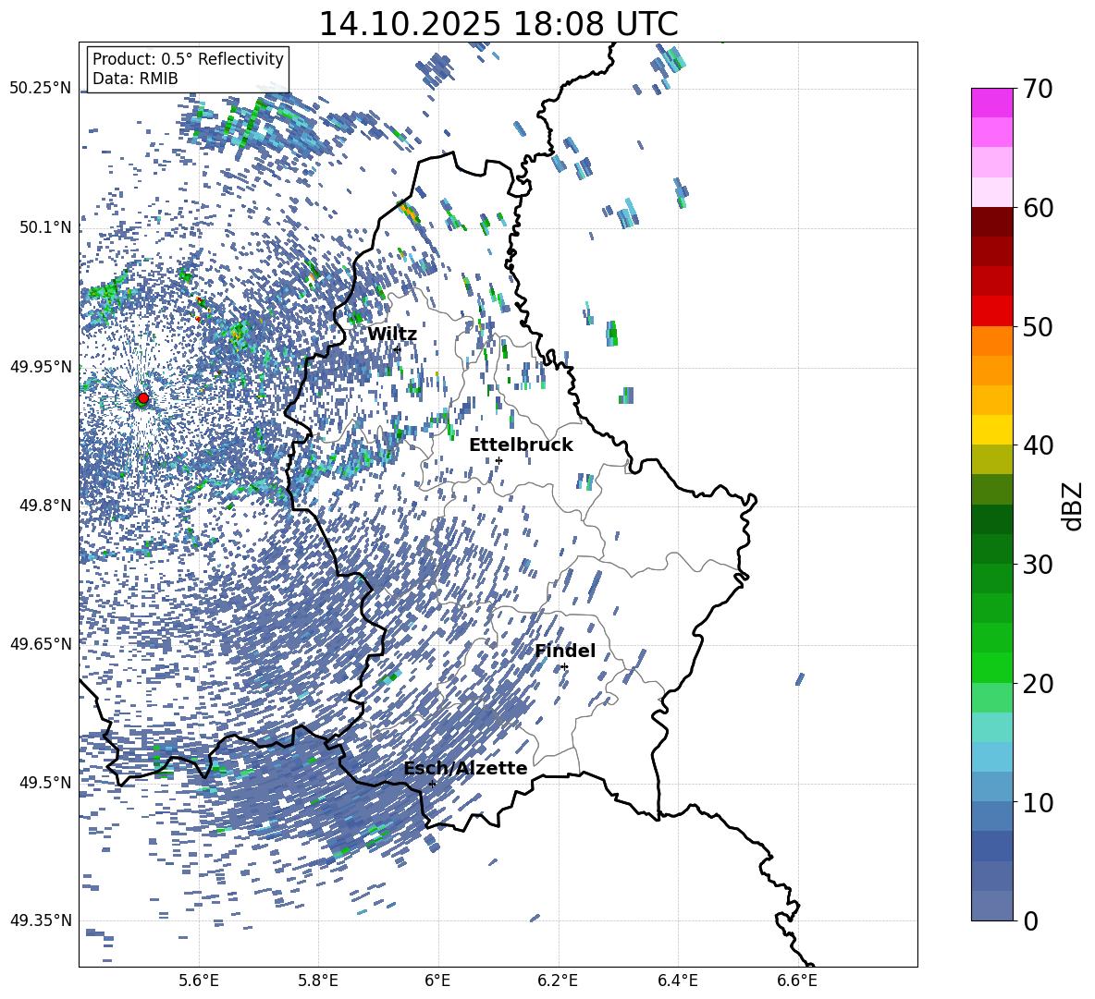Click the Findel cross marker
1095x999 pixels.
(x=564, y=667)
